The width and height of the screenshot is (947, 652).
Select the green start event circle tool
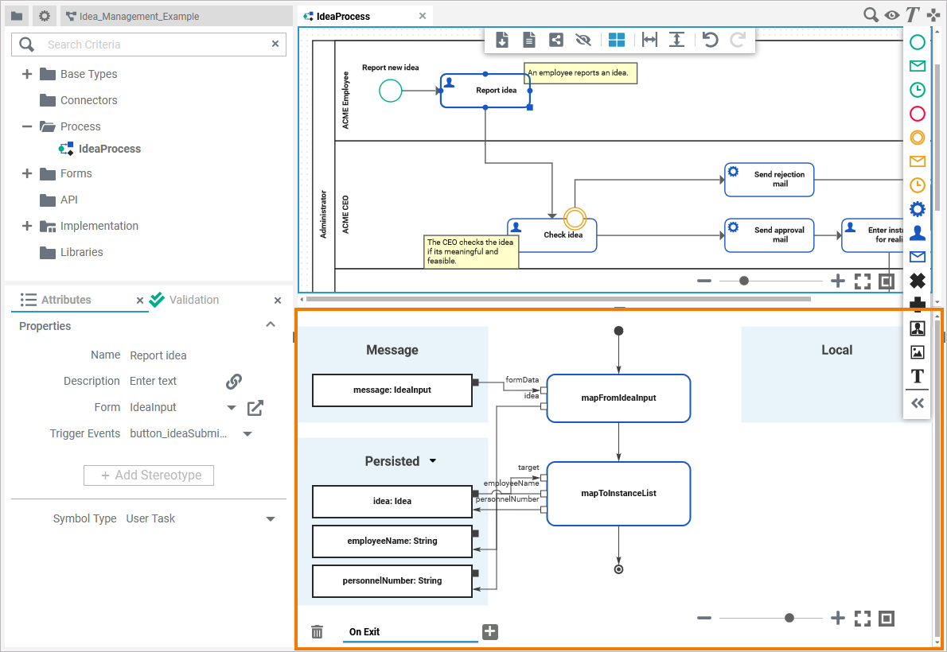(917, 42)
